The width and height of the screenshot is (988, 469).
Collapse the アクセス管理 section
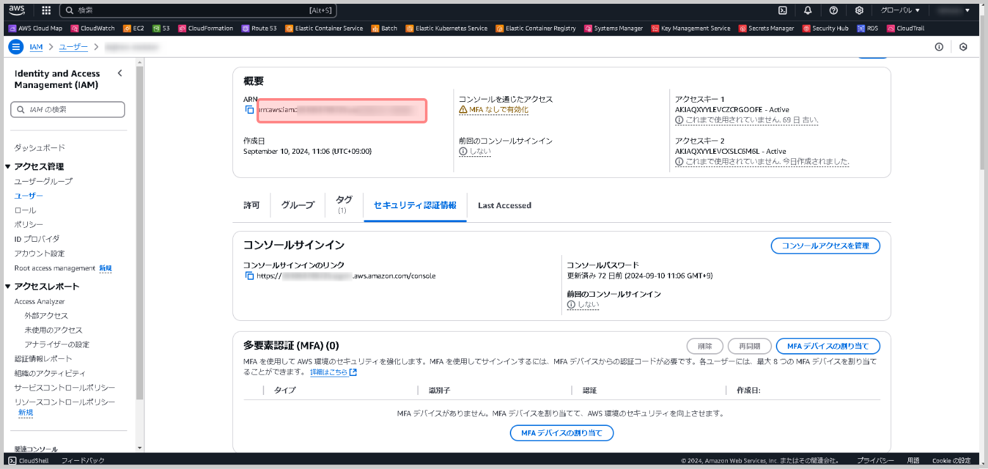click(8, 166)
